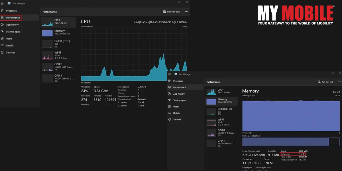Click Performance icon in right Task Manager sidebar
Viewport: 342px width, 171px height.
pos(169,87)
